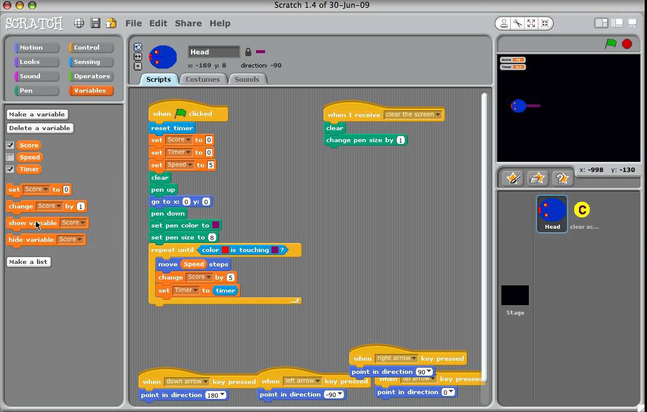Set rotation style to don't rotate
Viewport: 647px width, 412px height.
click(138, 66)
